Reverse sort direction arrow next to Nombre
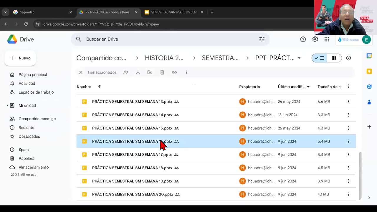Screen dimensions: 377x212 (100, 87)
